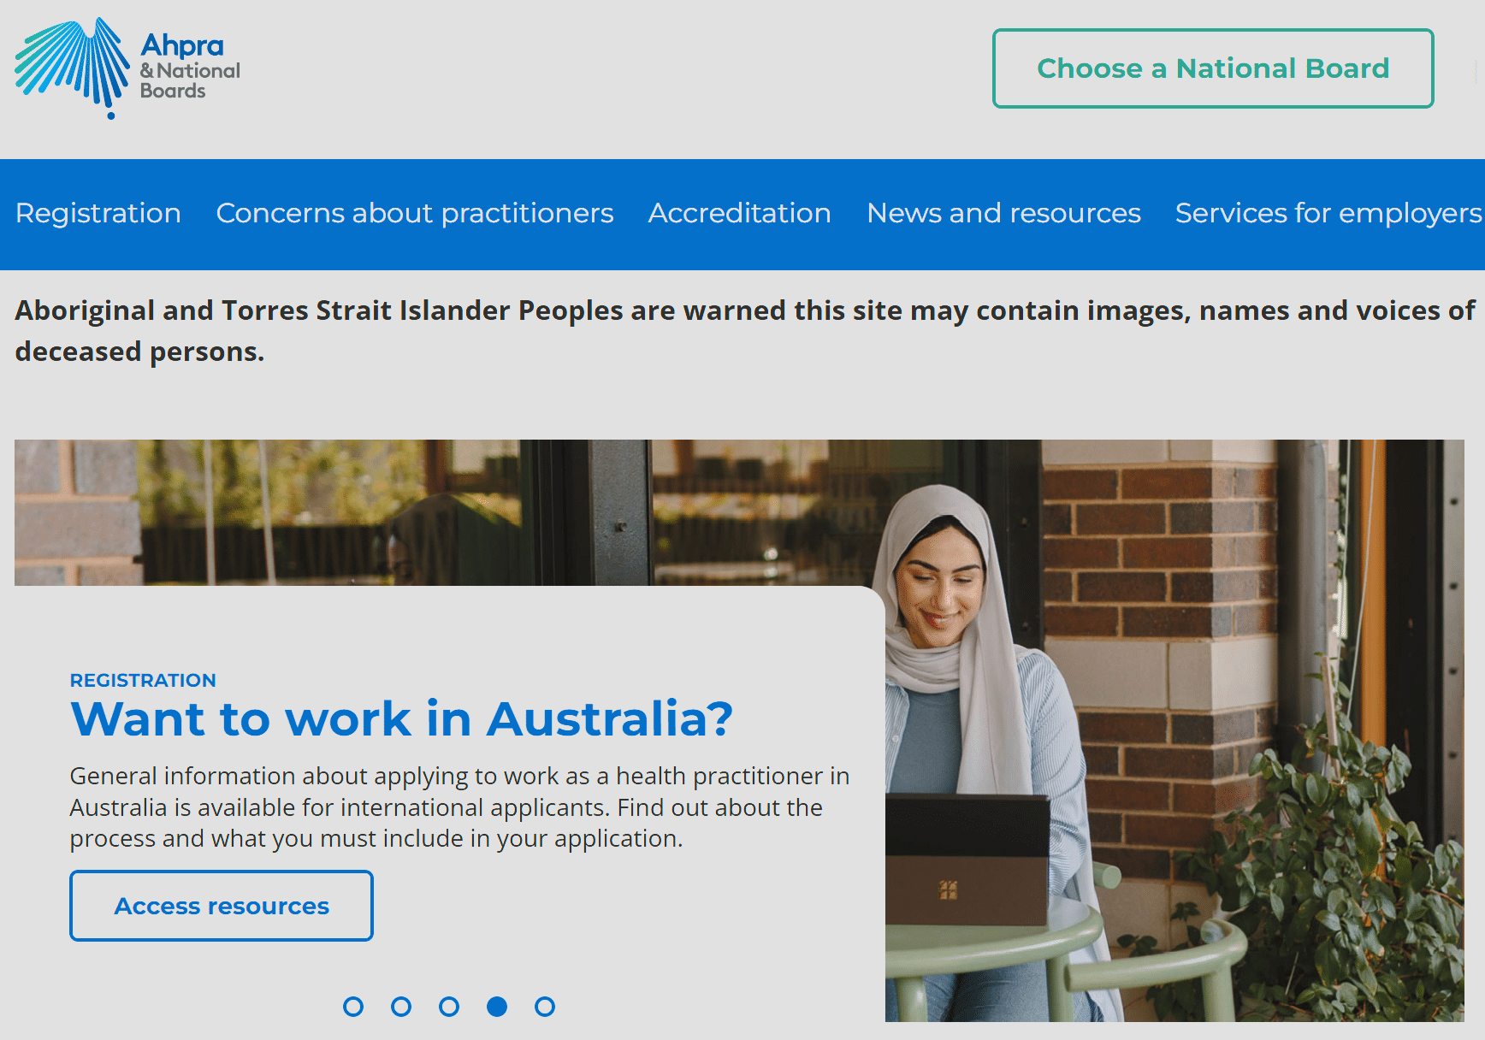The height and width of the screenshot is (1040, 1485).
Task: Select the second carousel slide dot
Action: [x=401, y=1007]
